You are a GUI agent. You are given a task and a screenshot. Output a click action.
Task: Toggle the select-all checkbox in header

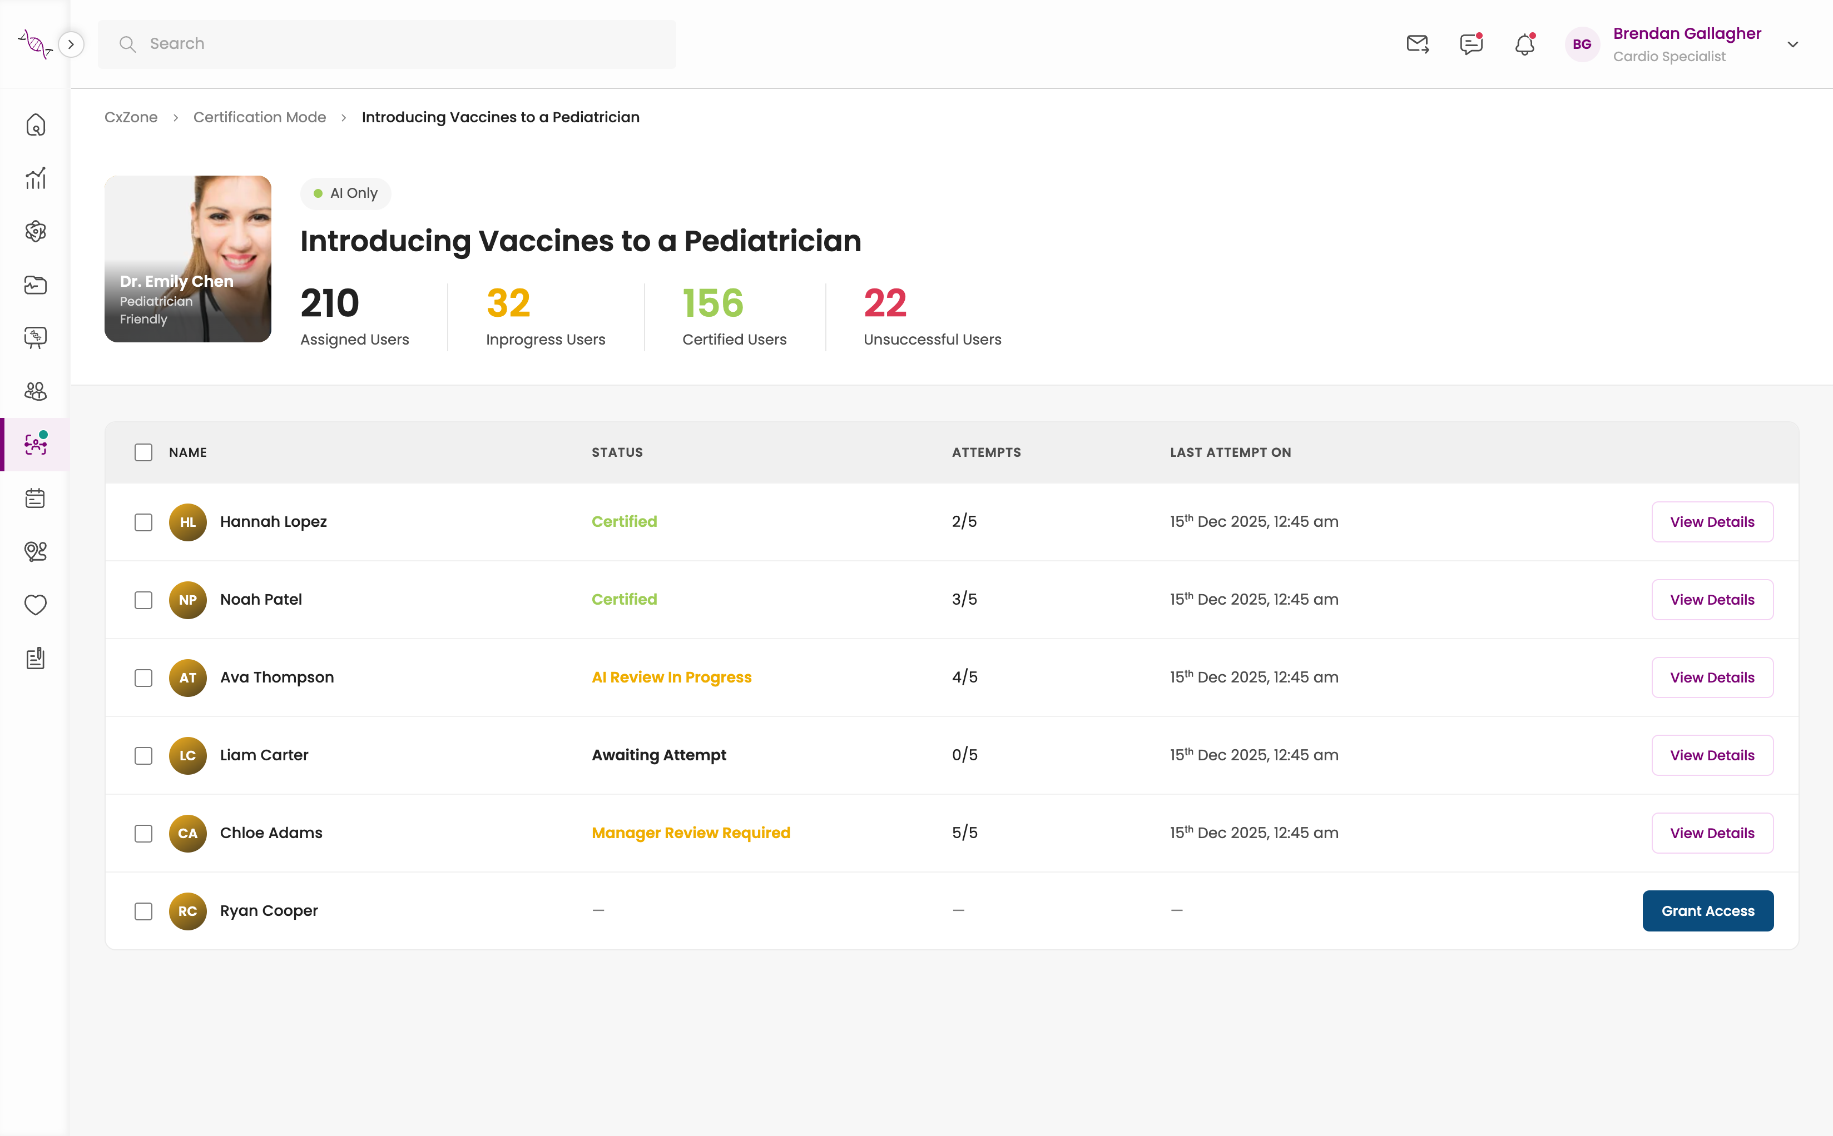click(143, 452)
